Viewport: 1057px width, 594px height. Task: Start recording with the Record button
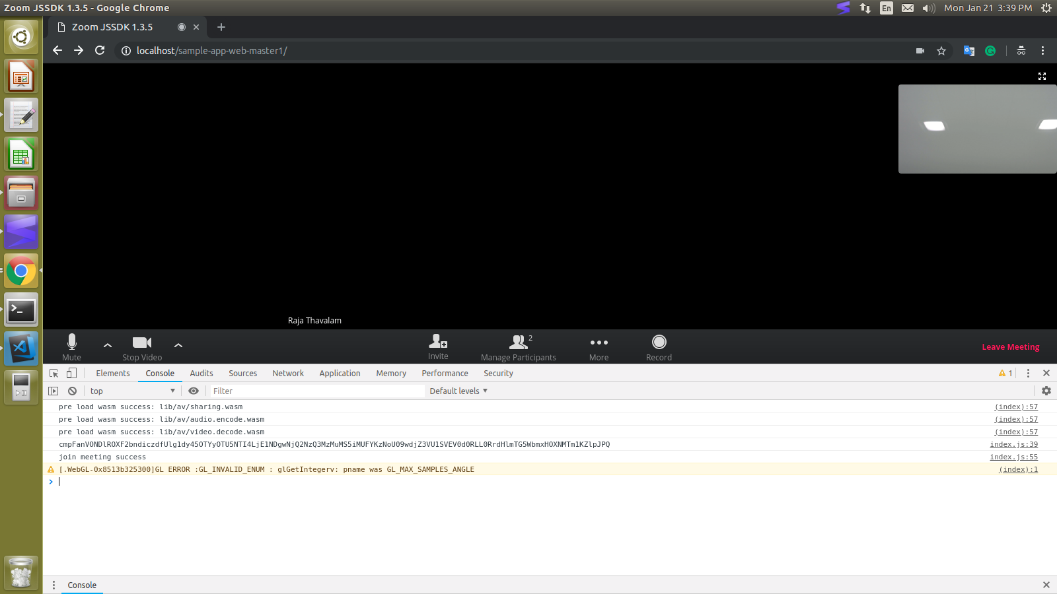(x=659, y=347)
